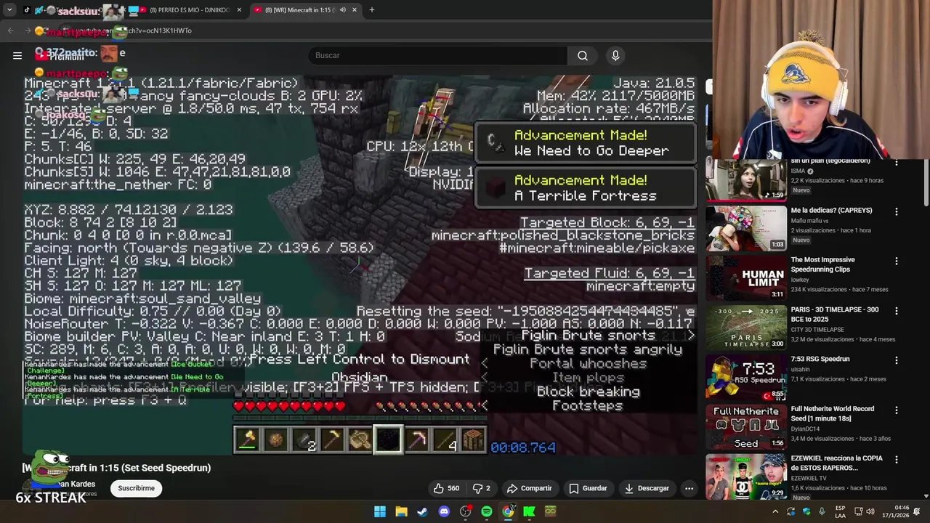Click the YouTube search magnifier button
Viewport: 930px width, 523px height.
tap(583, 55)
